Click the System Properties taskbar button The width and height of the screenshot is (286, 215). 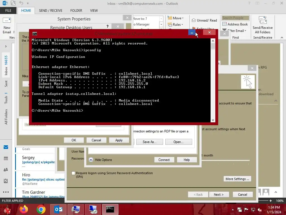(x=76, y=209)
